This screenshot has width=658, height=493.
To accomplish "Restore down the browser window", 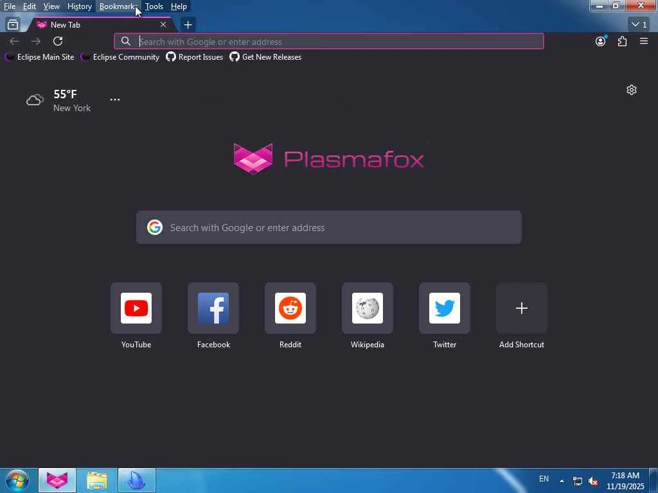I will (x=616, y=6).
